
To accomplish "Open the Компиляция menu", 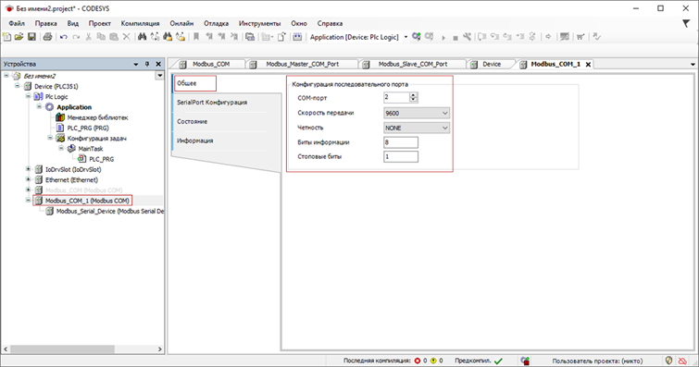I will pyautogui.click(x=140, y=23).
